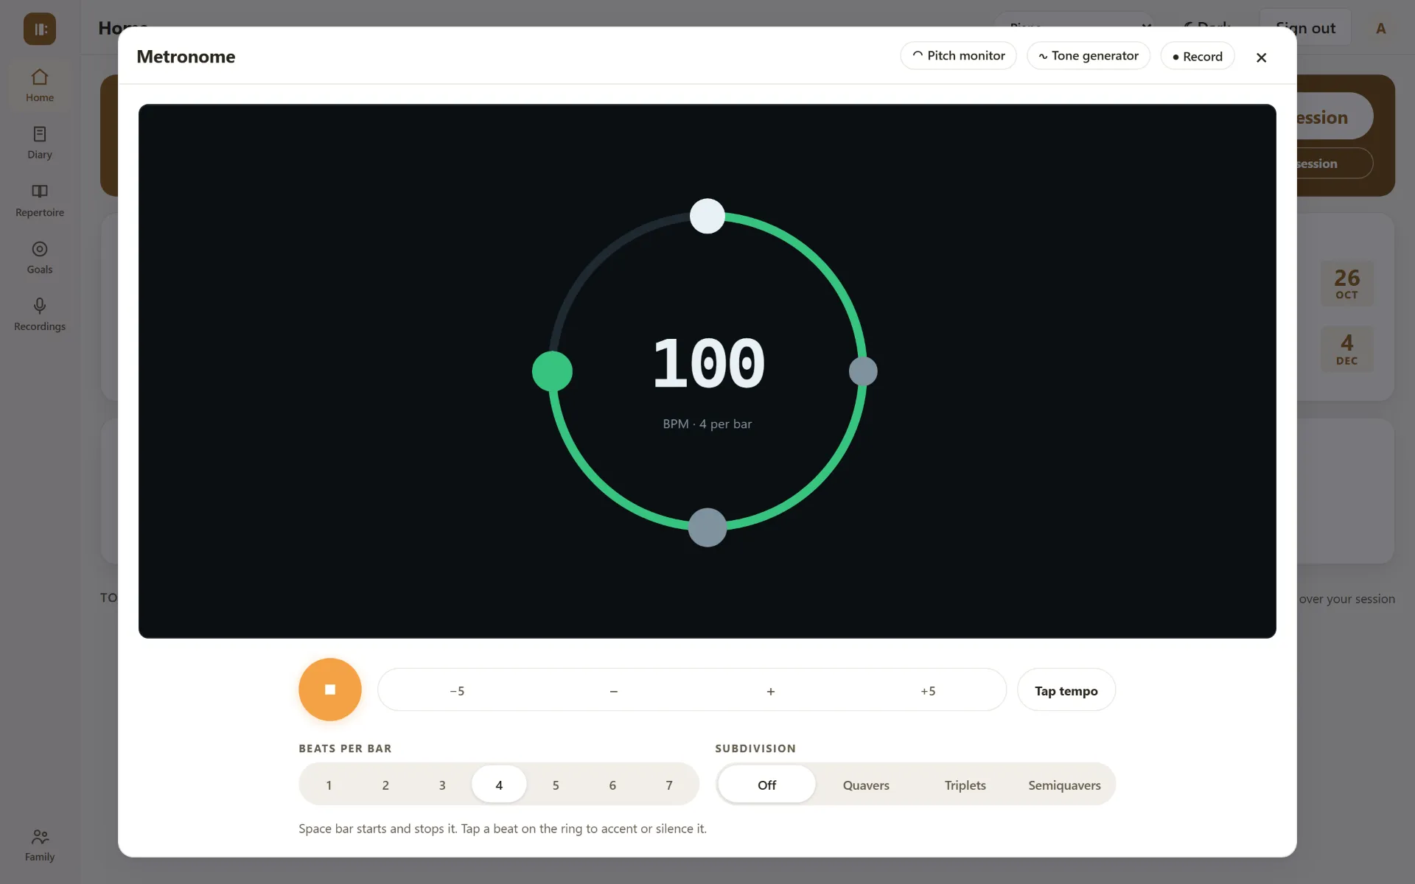Viewport: 1415px width, 884px height.
Task: Go to Home in sidebar
Action: click(40, 86)
